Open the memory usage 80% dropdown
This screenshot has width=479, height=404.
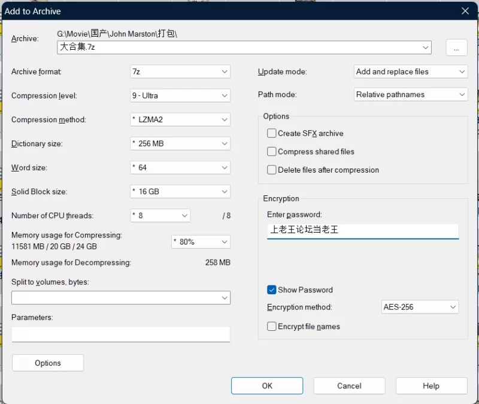point(201,242)
